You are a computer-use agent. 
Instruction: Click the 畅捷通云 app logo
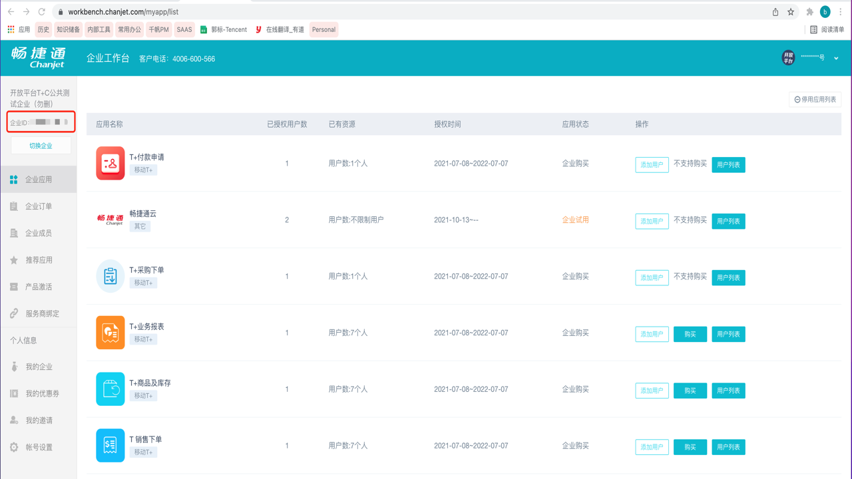(110, 220)
